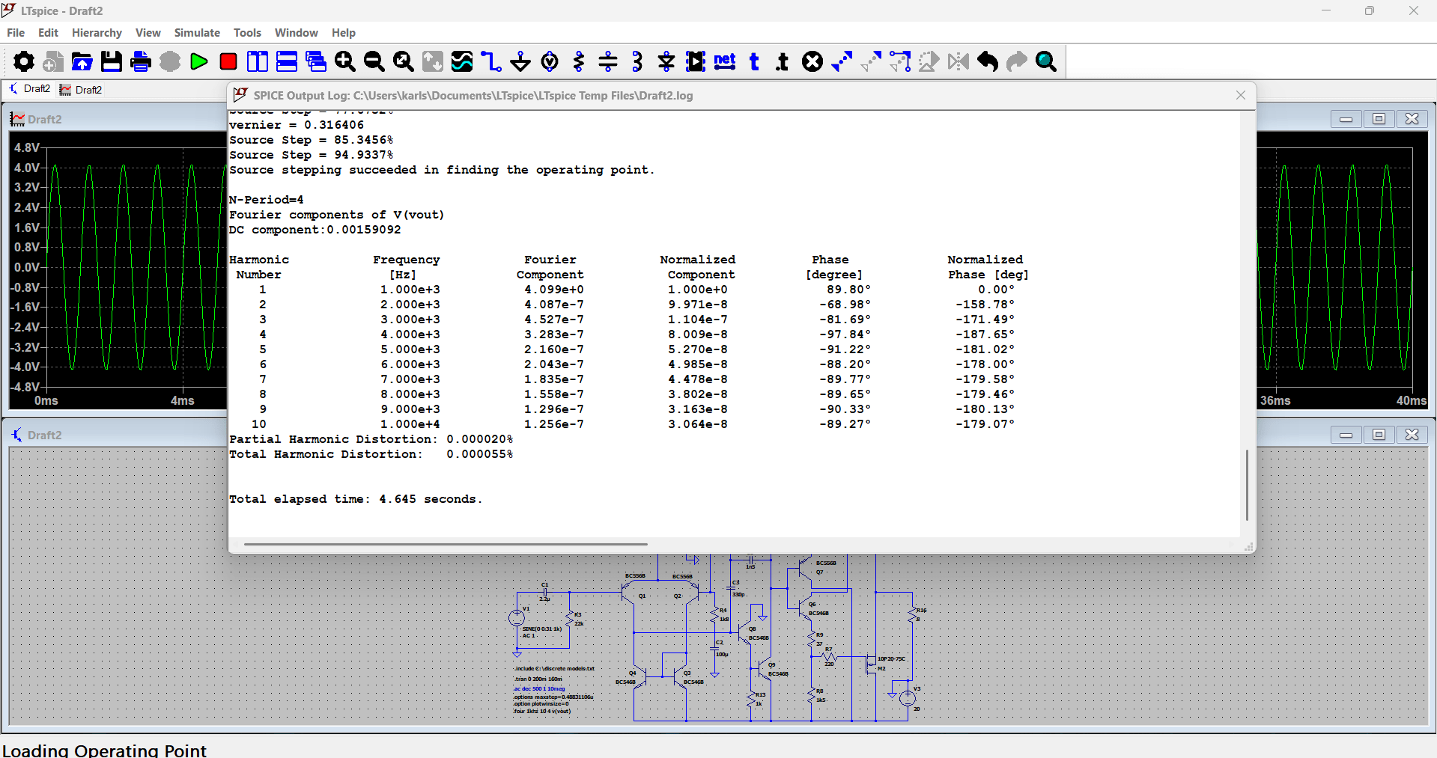Place a capacitor component
1437x758 pixels.
coord(608,61)
